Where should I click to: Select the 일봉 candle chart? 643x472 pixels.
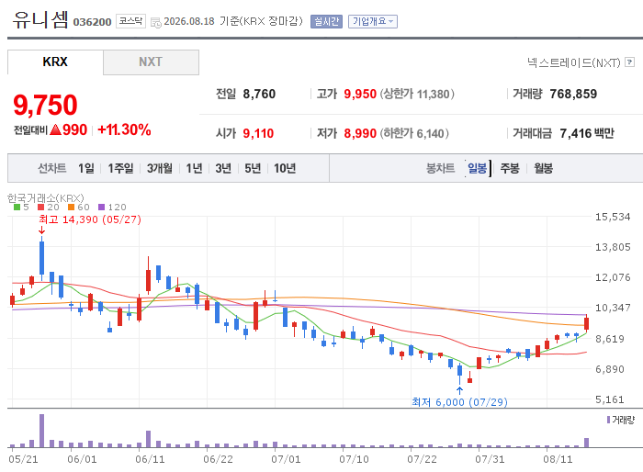tap(478, 168)
